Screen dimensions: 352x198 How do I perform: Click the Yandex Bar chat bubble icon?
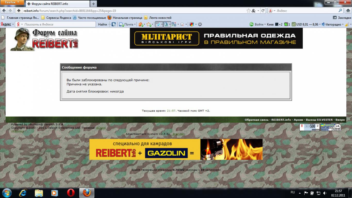pyautogui.click(x=182, y=25)
